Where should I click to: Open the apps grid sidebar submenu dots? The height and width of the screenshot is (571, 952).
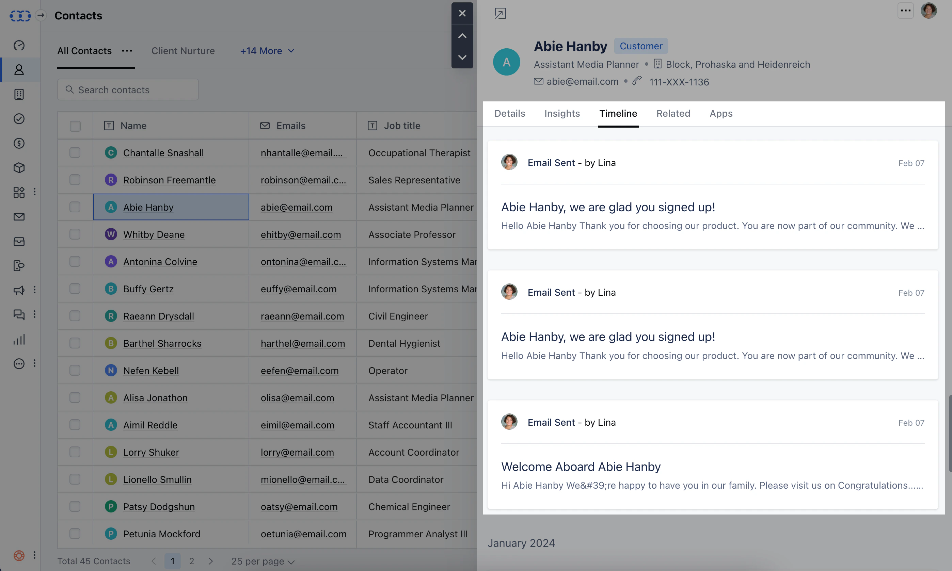[x=35, y=192]
